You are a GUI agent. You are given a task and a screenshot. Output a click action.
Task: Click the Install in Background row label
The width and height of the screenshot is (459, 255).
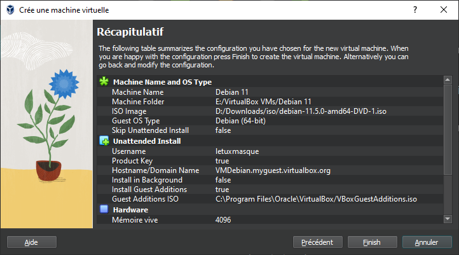point(147,180)
